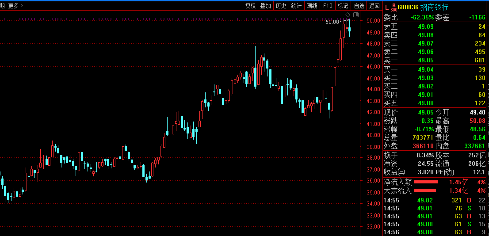
Task: Select the 14:55 trade with volume 76
Action: [x=435, y=208]
